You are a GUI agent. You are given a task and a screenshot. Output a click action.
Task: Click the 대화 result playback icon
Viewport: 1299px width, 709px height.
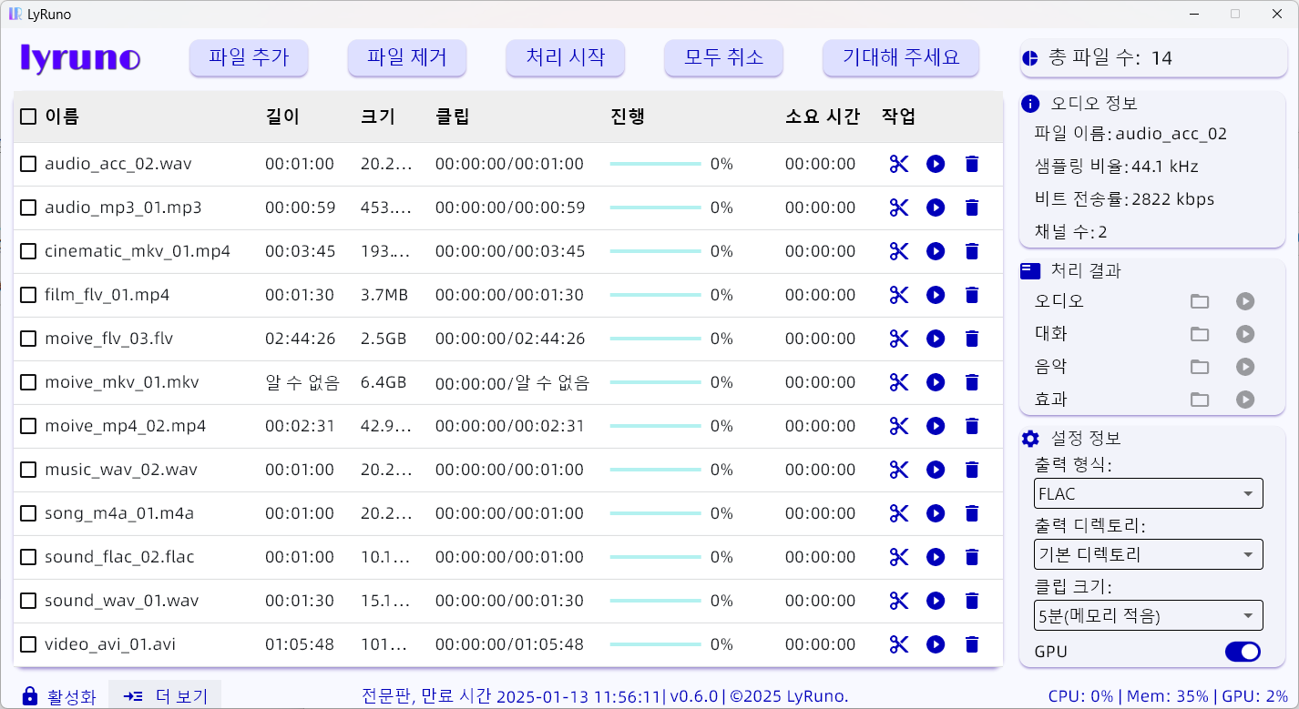1245,334
